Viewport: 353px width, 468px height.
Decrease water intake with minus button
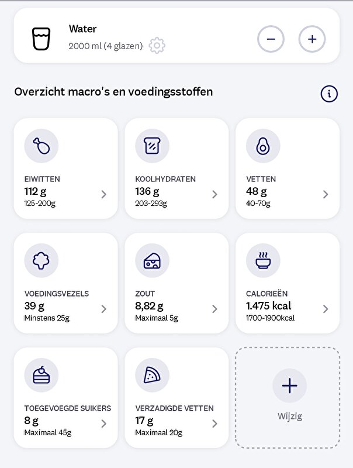[x=271, y=39]
